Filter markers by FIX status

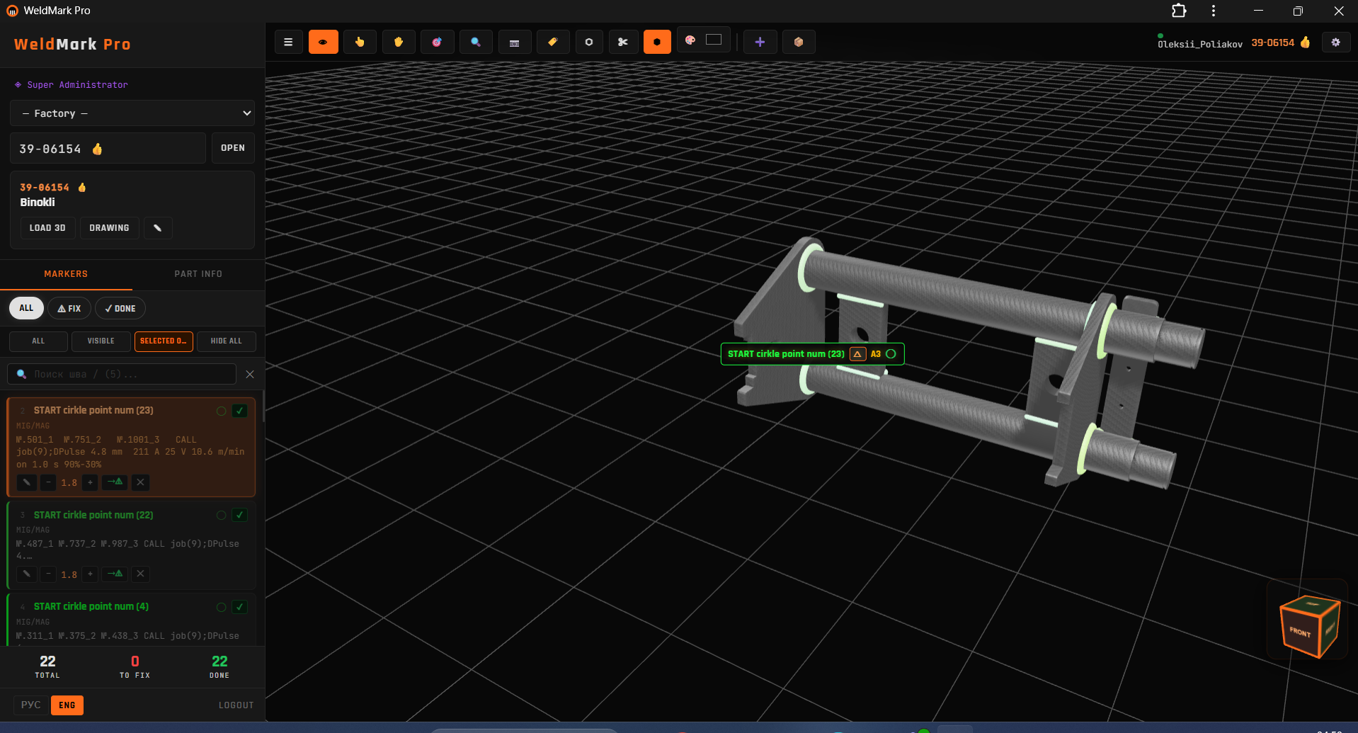click(69, 308)
